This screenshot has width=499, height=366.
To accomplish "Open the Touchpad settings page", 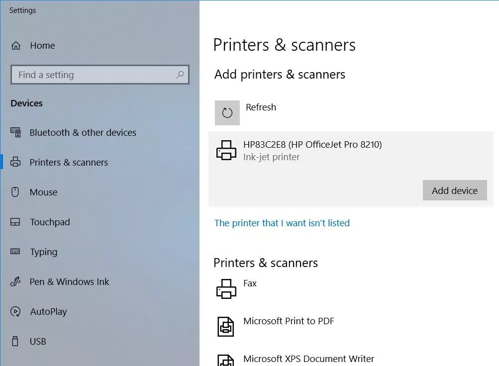I will coord(50,222).
